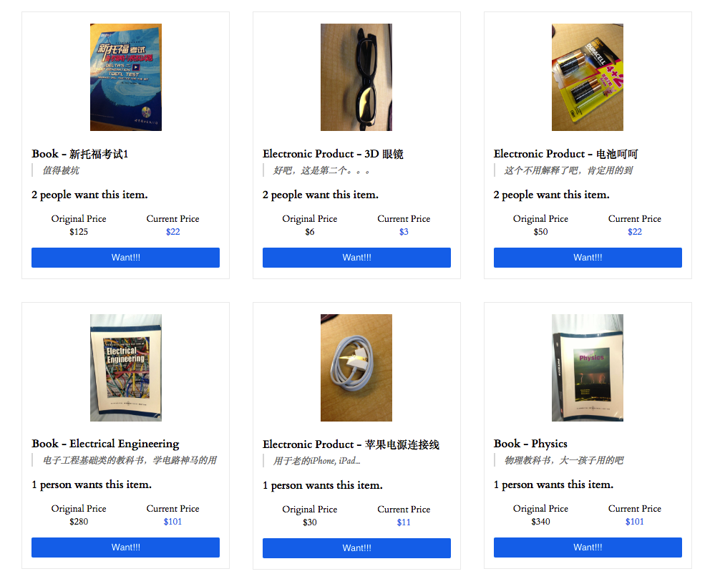This screenshot has width=715, height=584.
Task: Open the TOEFL book cover thumbnail
Action: pos(126,77)
